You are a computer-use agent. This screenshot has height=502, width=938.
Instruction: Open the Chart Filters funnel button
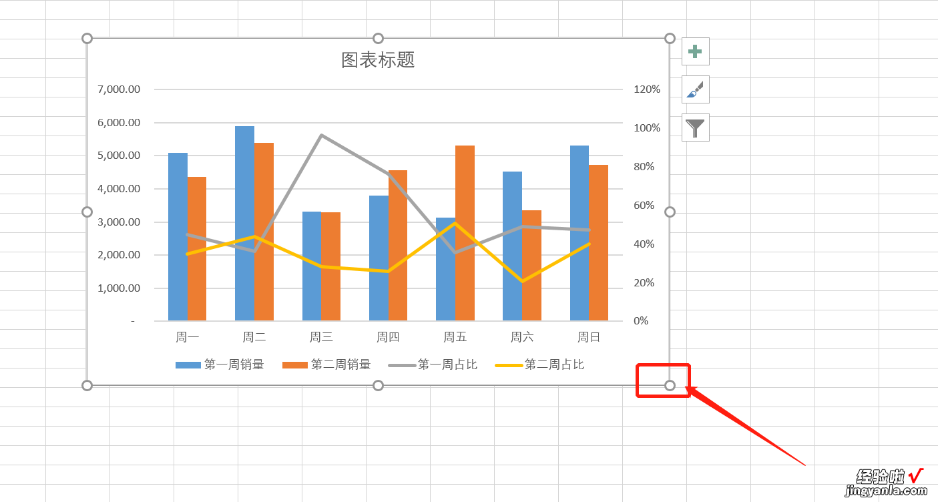695,128
